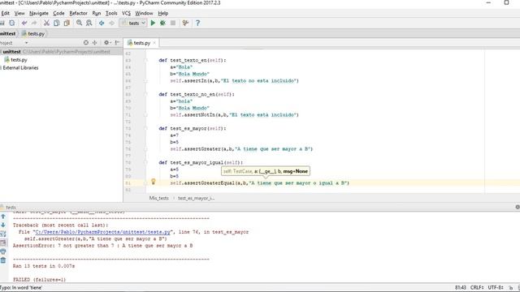The height and width of the screenshot is (292, 520).
Task: Open the Tools menu
Action: (111, 13)
